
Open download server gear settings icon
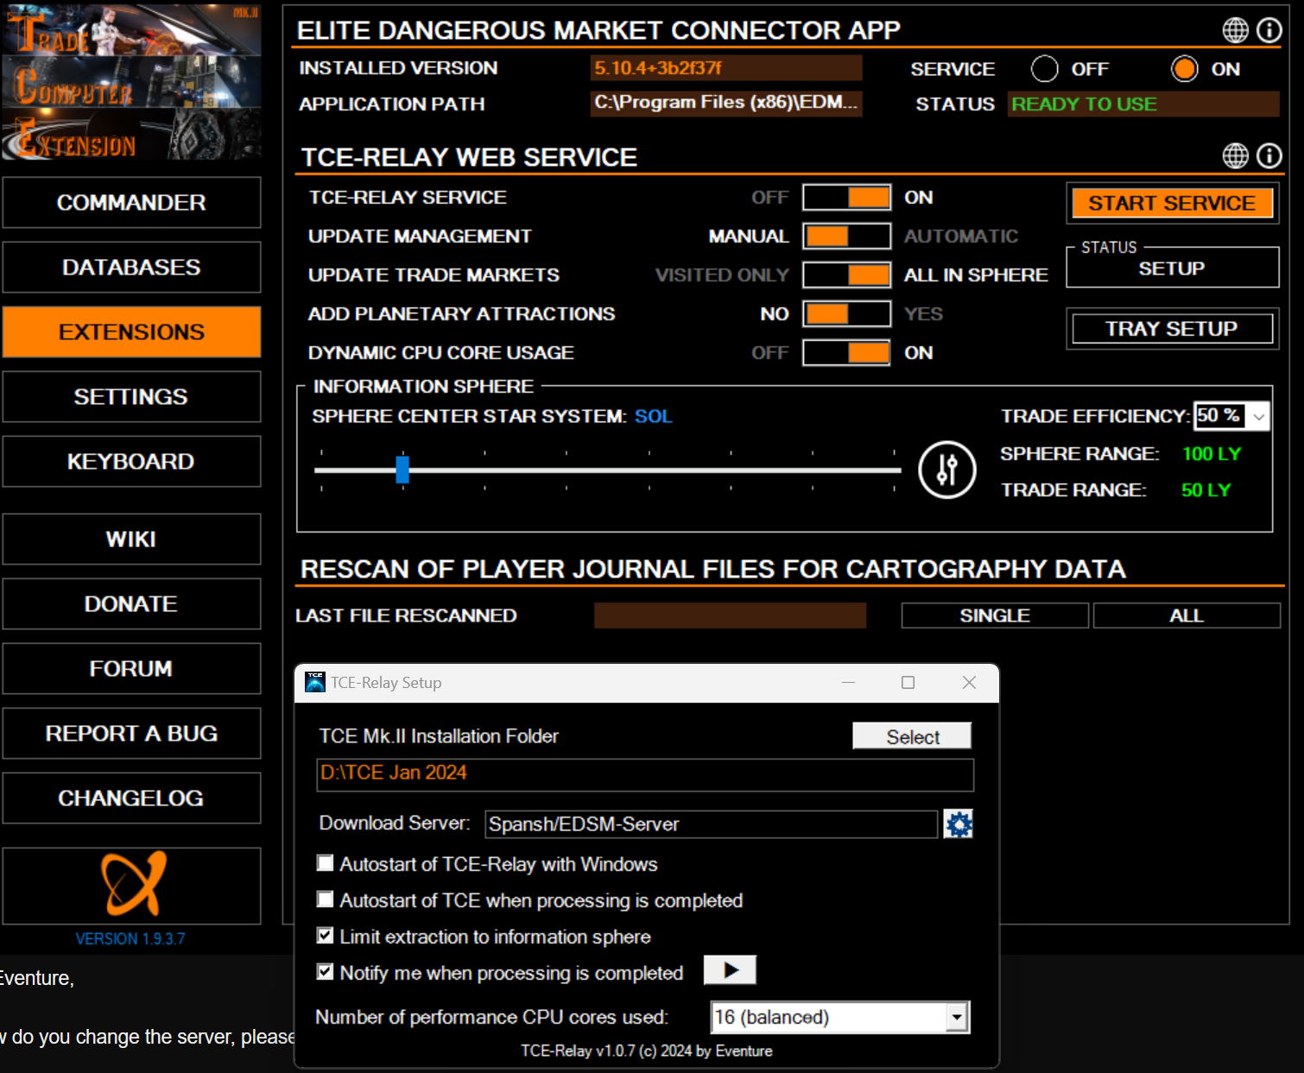point(958,824)
